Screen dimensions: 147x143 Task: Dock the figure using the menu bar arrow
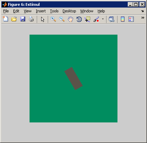pos(143,11)
